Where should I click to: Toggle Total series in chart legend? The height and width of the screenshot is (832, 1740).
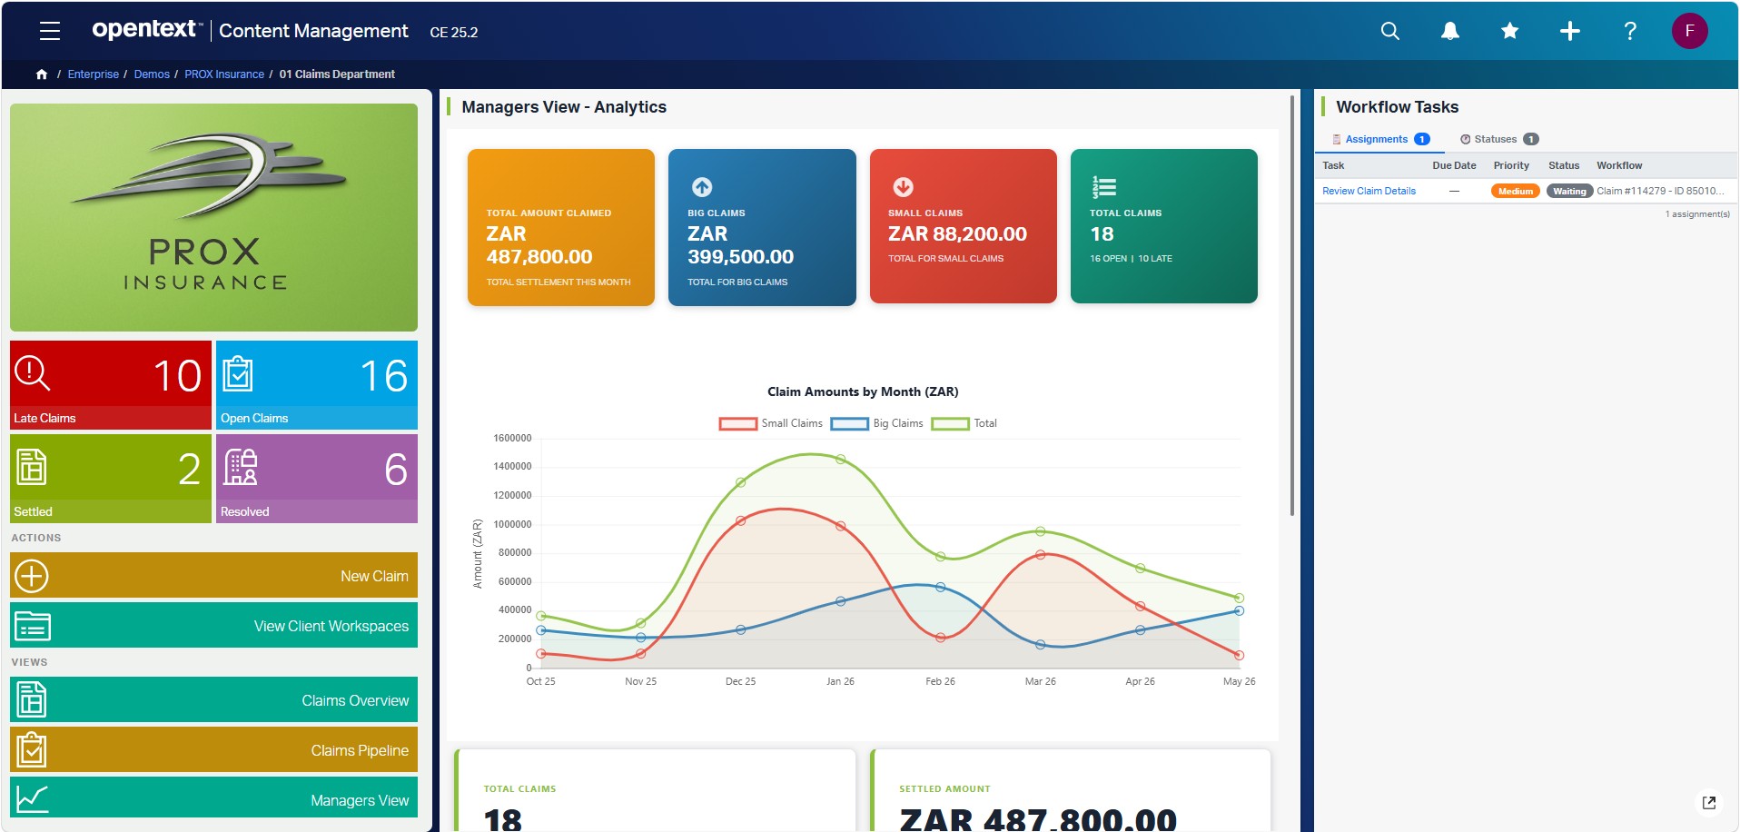point(964,423)
